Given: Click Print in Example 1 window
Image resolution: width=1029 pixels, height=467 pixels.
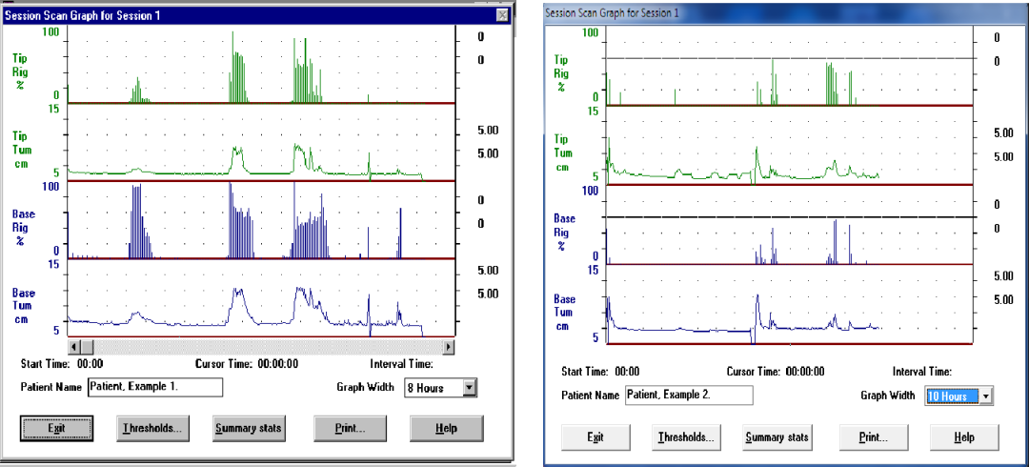Looking at the screenshot, I should tap(350, 428).
